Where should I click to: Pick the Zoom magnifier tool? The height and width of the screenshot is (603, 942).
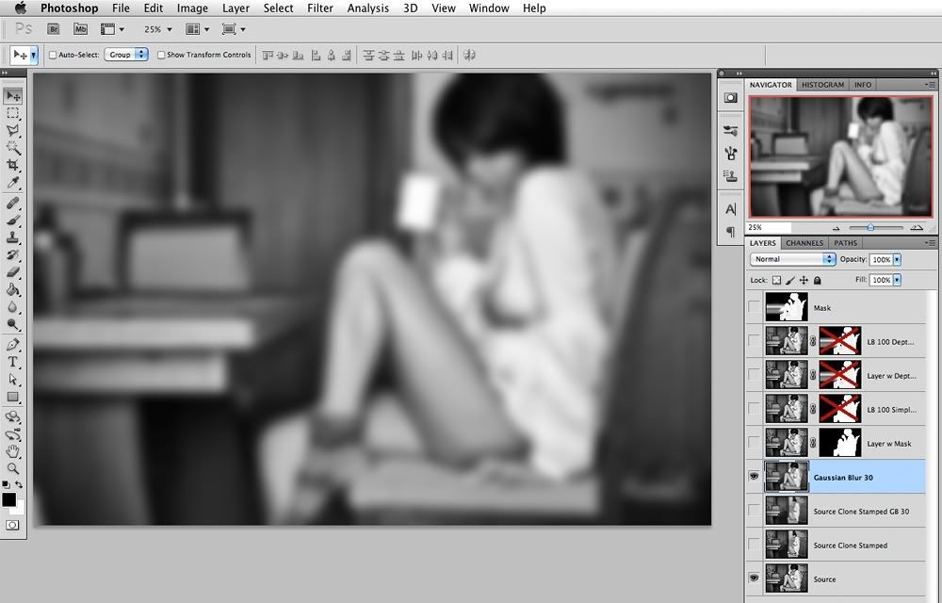[x=13, y=468]
